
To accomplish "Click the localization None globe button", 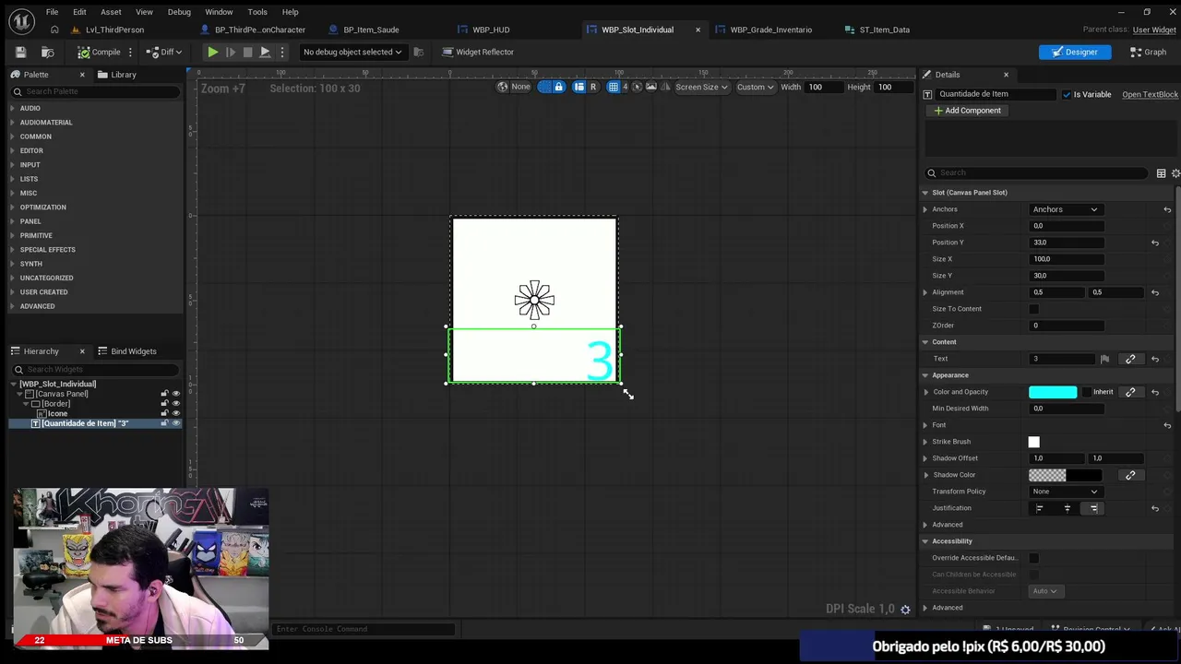I will tap(514, 87).
